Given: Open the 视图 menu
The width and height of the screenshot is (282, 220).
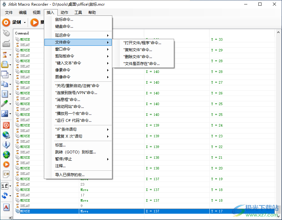Looking at the screenshot, I should [x=37, y=12].
